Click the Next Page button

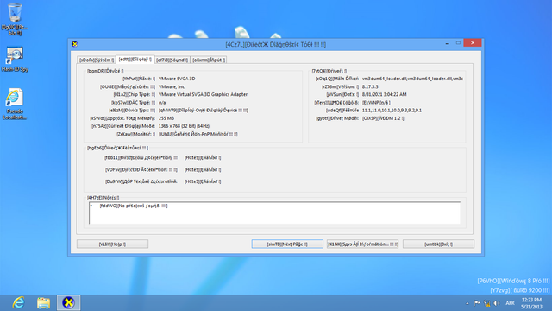[x=287, y=244]
